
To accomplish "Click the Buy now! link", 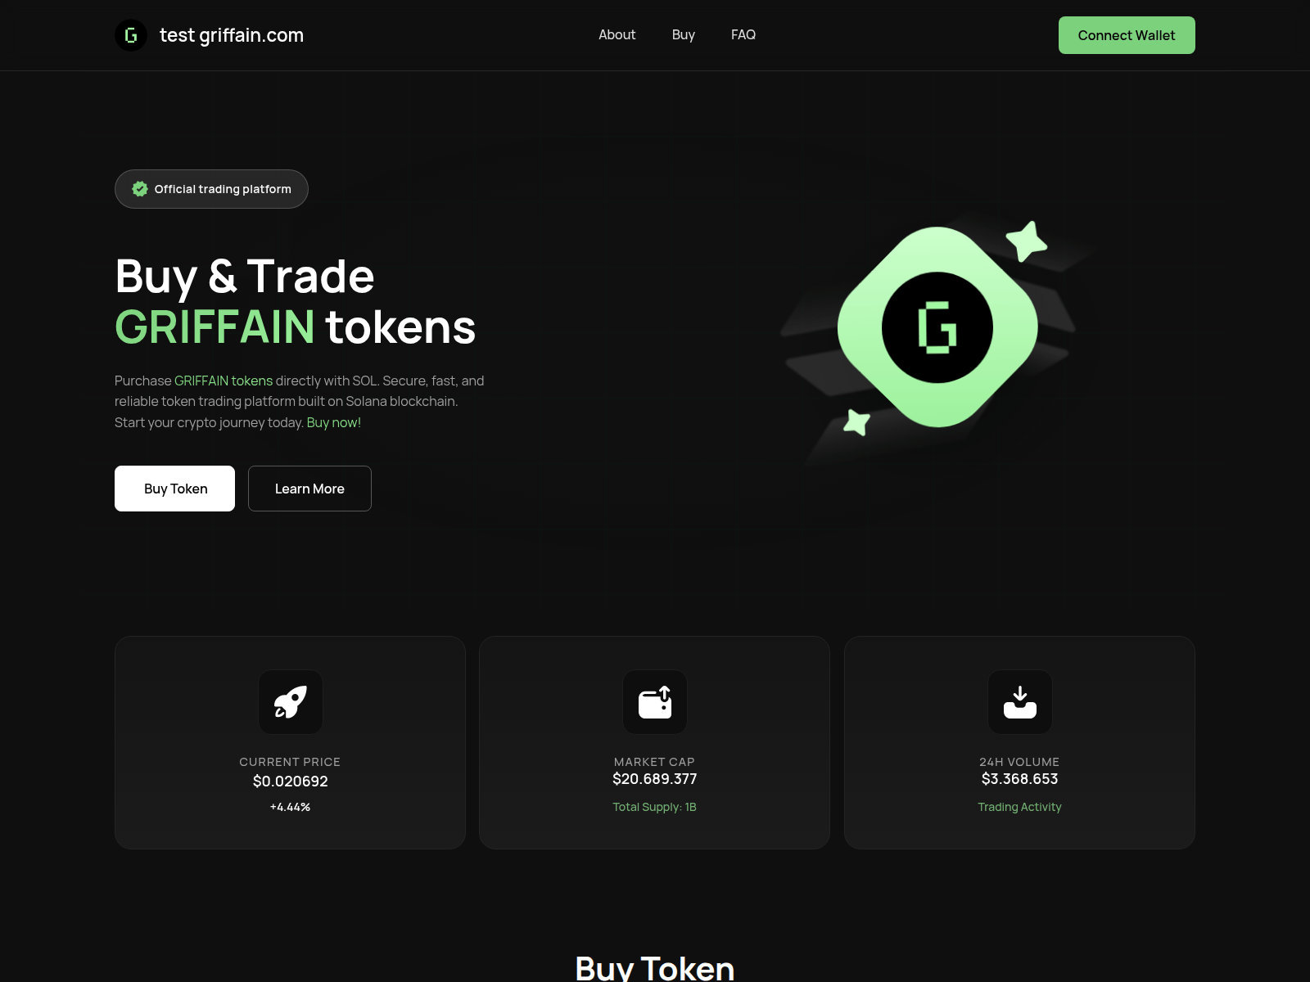I will click(333, 422).
